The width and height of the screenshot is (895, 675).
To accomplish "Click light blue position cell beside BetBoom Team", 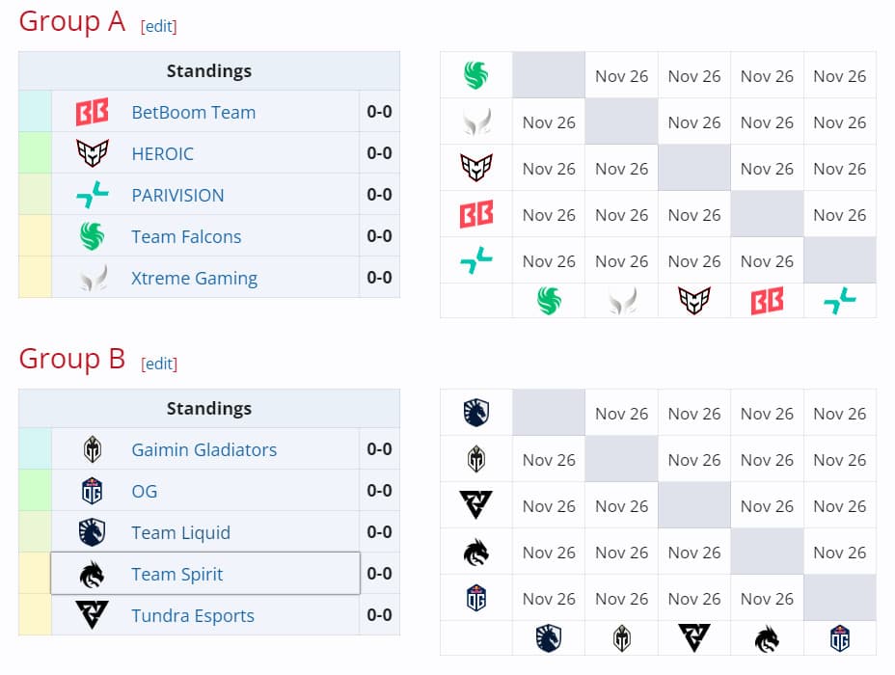I will pyautogui.click(x=35, y=112).
